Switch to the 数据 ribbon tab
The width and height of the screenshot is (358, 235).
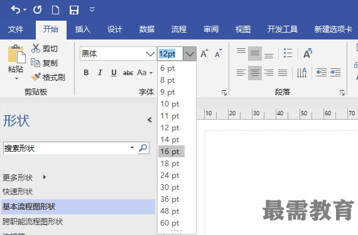pos(147,29)
